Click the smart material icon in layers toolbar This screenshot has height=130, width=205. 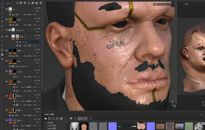click(x=33, y=3)
